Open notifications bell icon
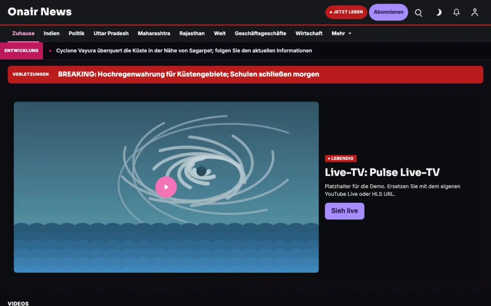 (x=457, y=13)
